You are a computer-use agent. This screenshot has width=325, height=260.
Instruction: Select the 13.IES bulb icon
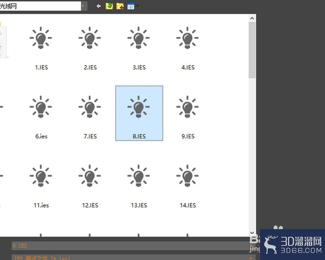coord(138,176)
